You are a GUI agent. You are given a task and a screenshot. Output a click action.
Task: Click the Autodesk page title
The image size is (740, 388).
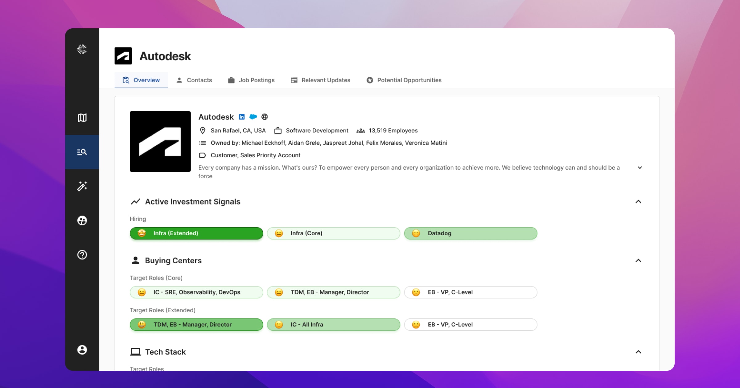(165, 56)
